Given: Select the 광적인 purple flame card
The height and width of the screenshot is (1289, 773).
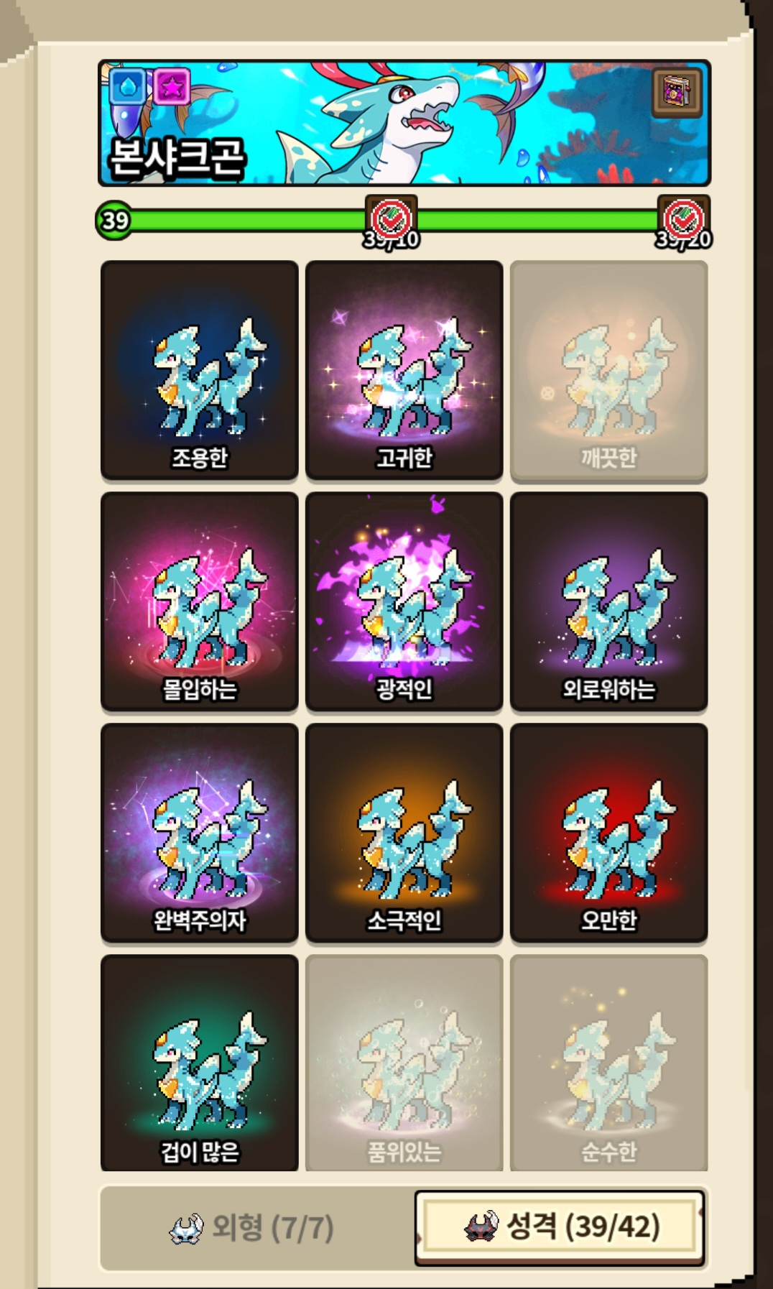Looking at the screenshot, I should pyautogui.click(x=404, y=601).
